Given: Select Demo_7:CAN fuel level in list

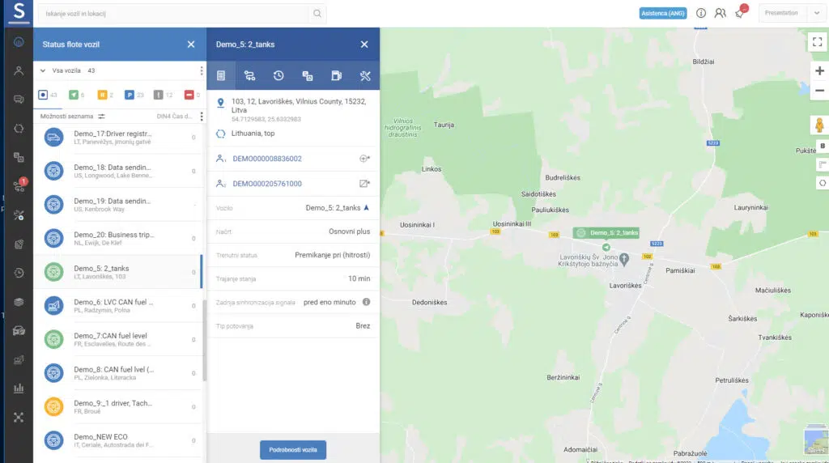Looking at the screenshot, I should (x=113, y=339).
